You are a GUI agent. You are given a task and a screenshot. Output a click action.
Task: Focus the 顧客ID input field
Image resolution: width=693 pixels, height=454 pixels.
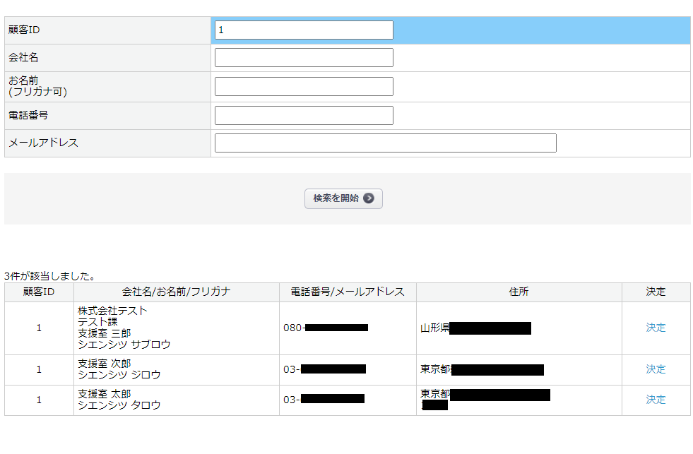tap(304, 30)
